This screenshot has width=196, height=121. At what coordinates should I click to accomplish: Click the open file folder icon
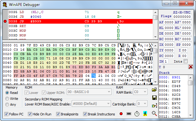pos(154,90)
